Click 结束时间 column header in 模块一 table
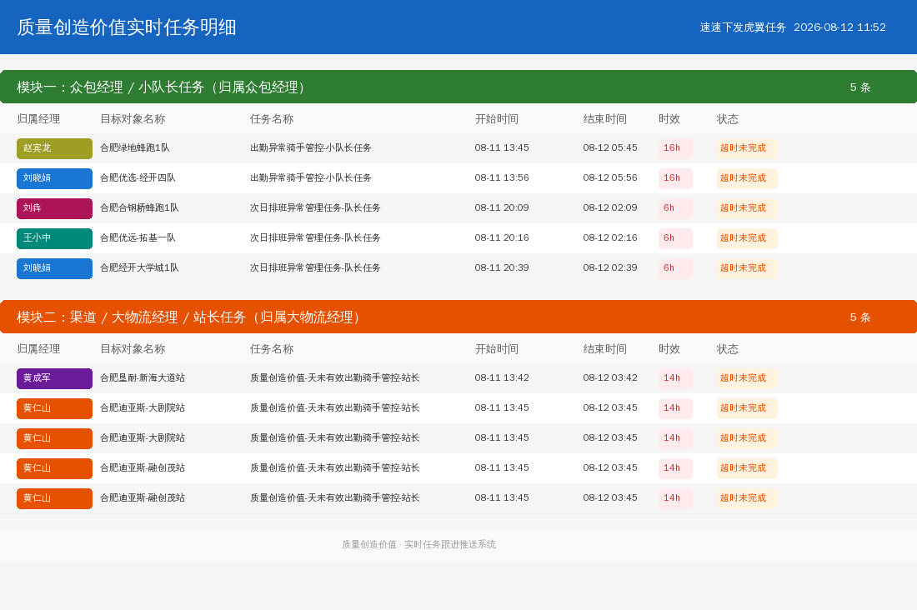 point(604,118)
